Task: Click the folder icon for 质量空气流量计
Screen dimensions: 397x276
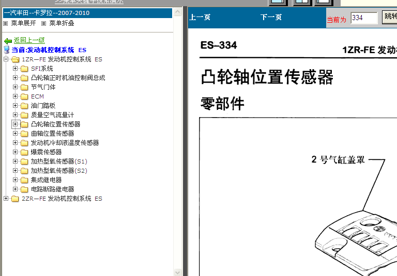Action: (24, 115)
